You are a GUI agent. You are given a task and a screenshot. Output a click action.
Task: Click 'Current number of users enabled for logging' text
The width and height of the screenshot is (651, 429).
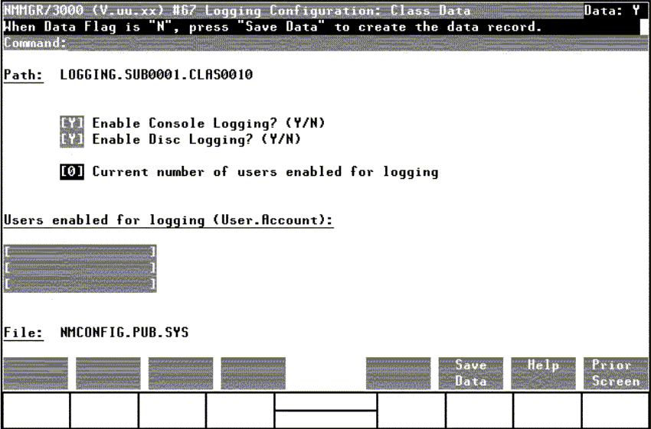pyautogui.click(x=265, y=172)
